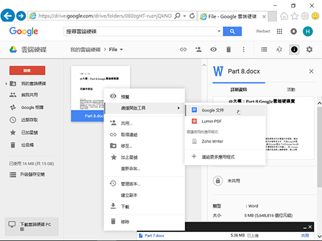Switch to the Activity tab

[291, 89]
